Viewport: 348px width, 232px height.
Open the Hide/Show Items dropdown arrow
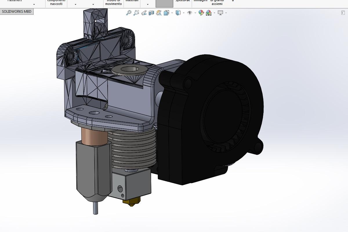(195, 13)
